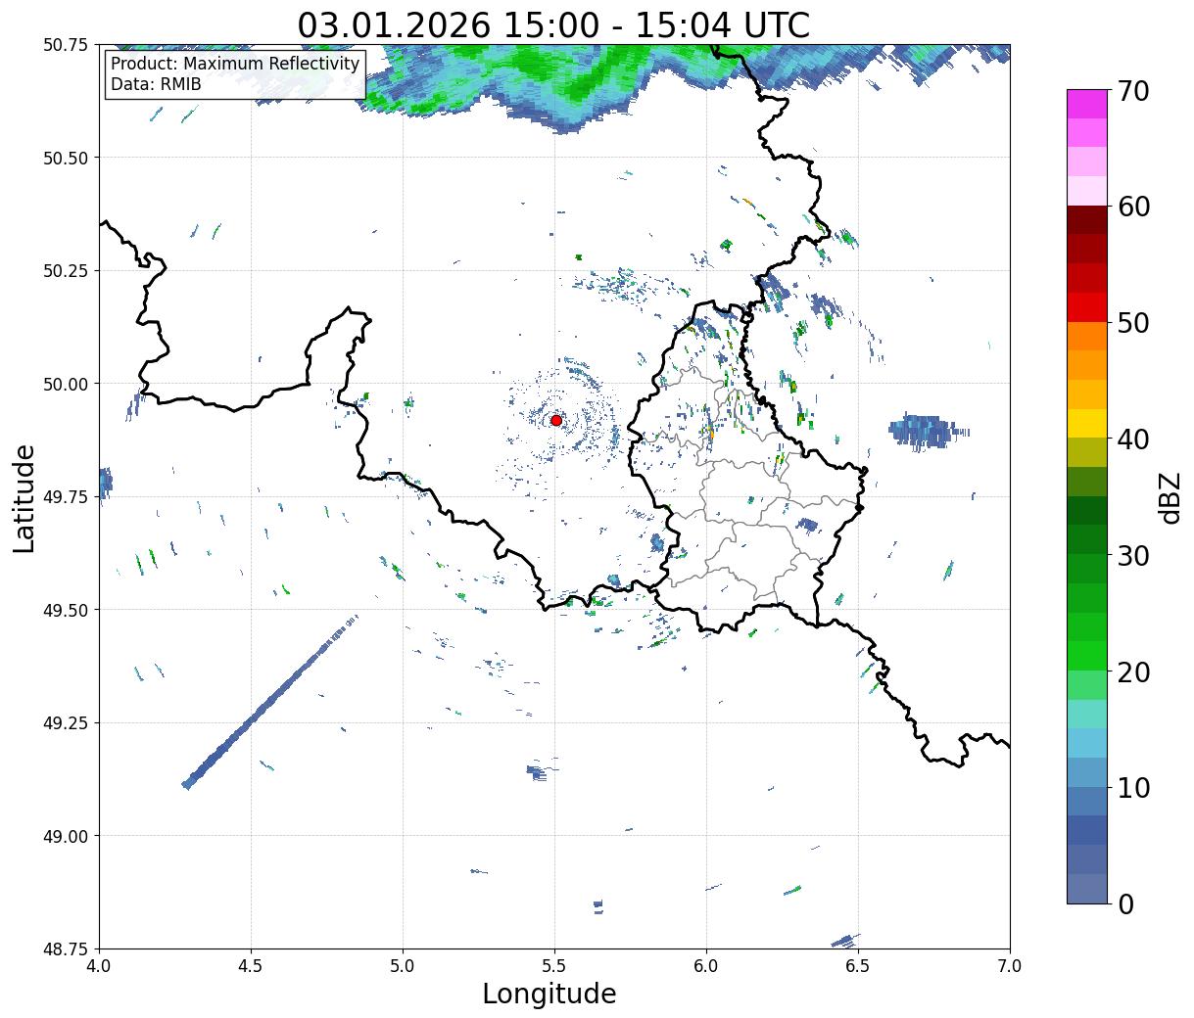This screenshot has width=1194, height=1018.
Task: Click the colorbar tick label "0"
Action: [x=1125, y=903]
